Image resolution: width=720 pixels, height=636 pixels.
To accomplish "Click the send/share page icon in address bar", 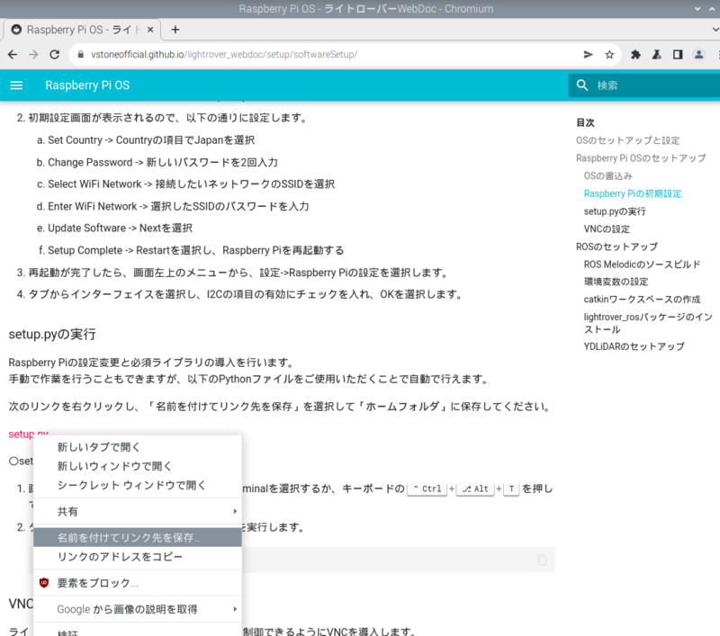I will [x=589, y=55].
